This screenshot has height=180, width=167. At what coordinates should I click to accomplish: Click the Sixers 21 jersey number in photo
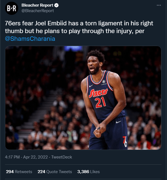(101, 103)
